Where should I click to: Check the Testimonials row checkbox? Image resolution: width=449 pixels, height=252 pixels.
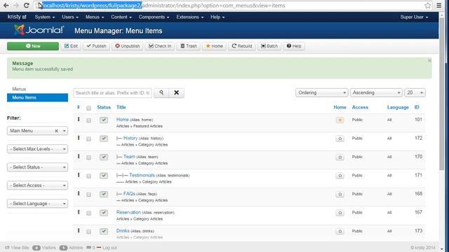tap(89, 176)
